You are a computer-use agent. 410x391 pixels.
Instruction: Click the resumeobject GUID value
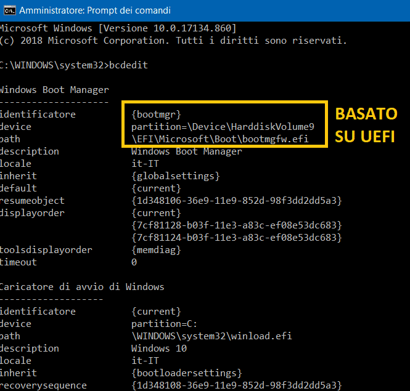[236, 201]
